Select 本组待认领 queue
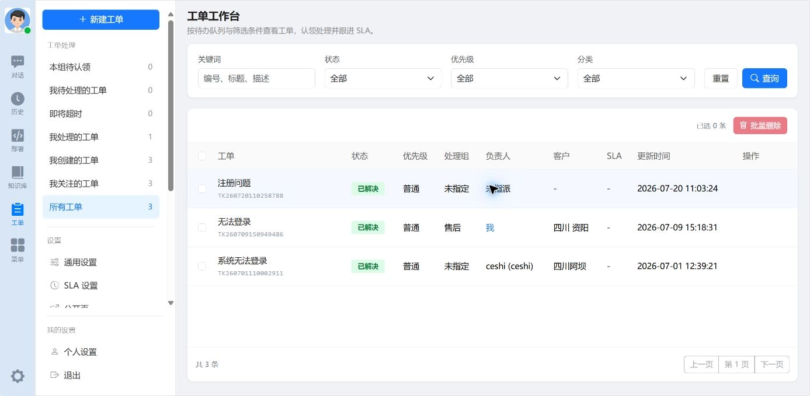 [101, 67]
